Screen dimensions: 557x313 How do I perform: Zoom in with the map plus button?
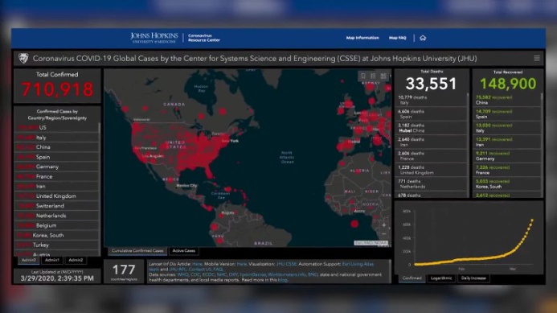[x=383, y=225]
